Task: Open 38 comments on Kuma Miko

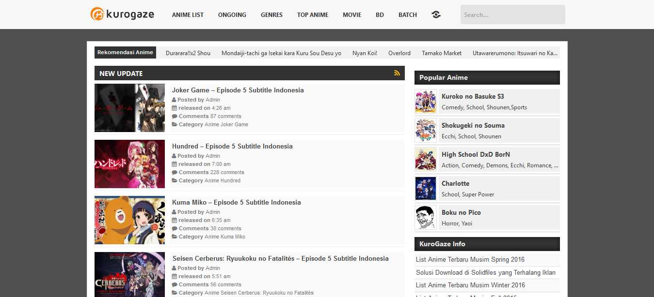Action: 226,228
